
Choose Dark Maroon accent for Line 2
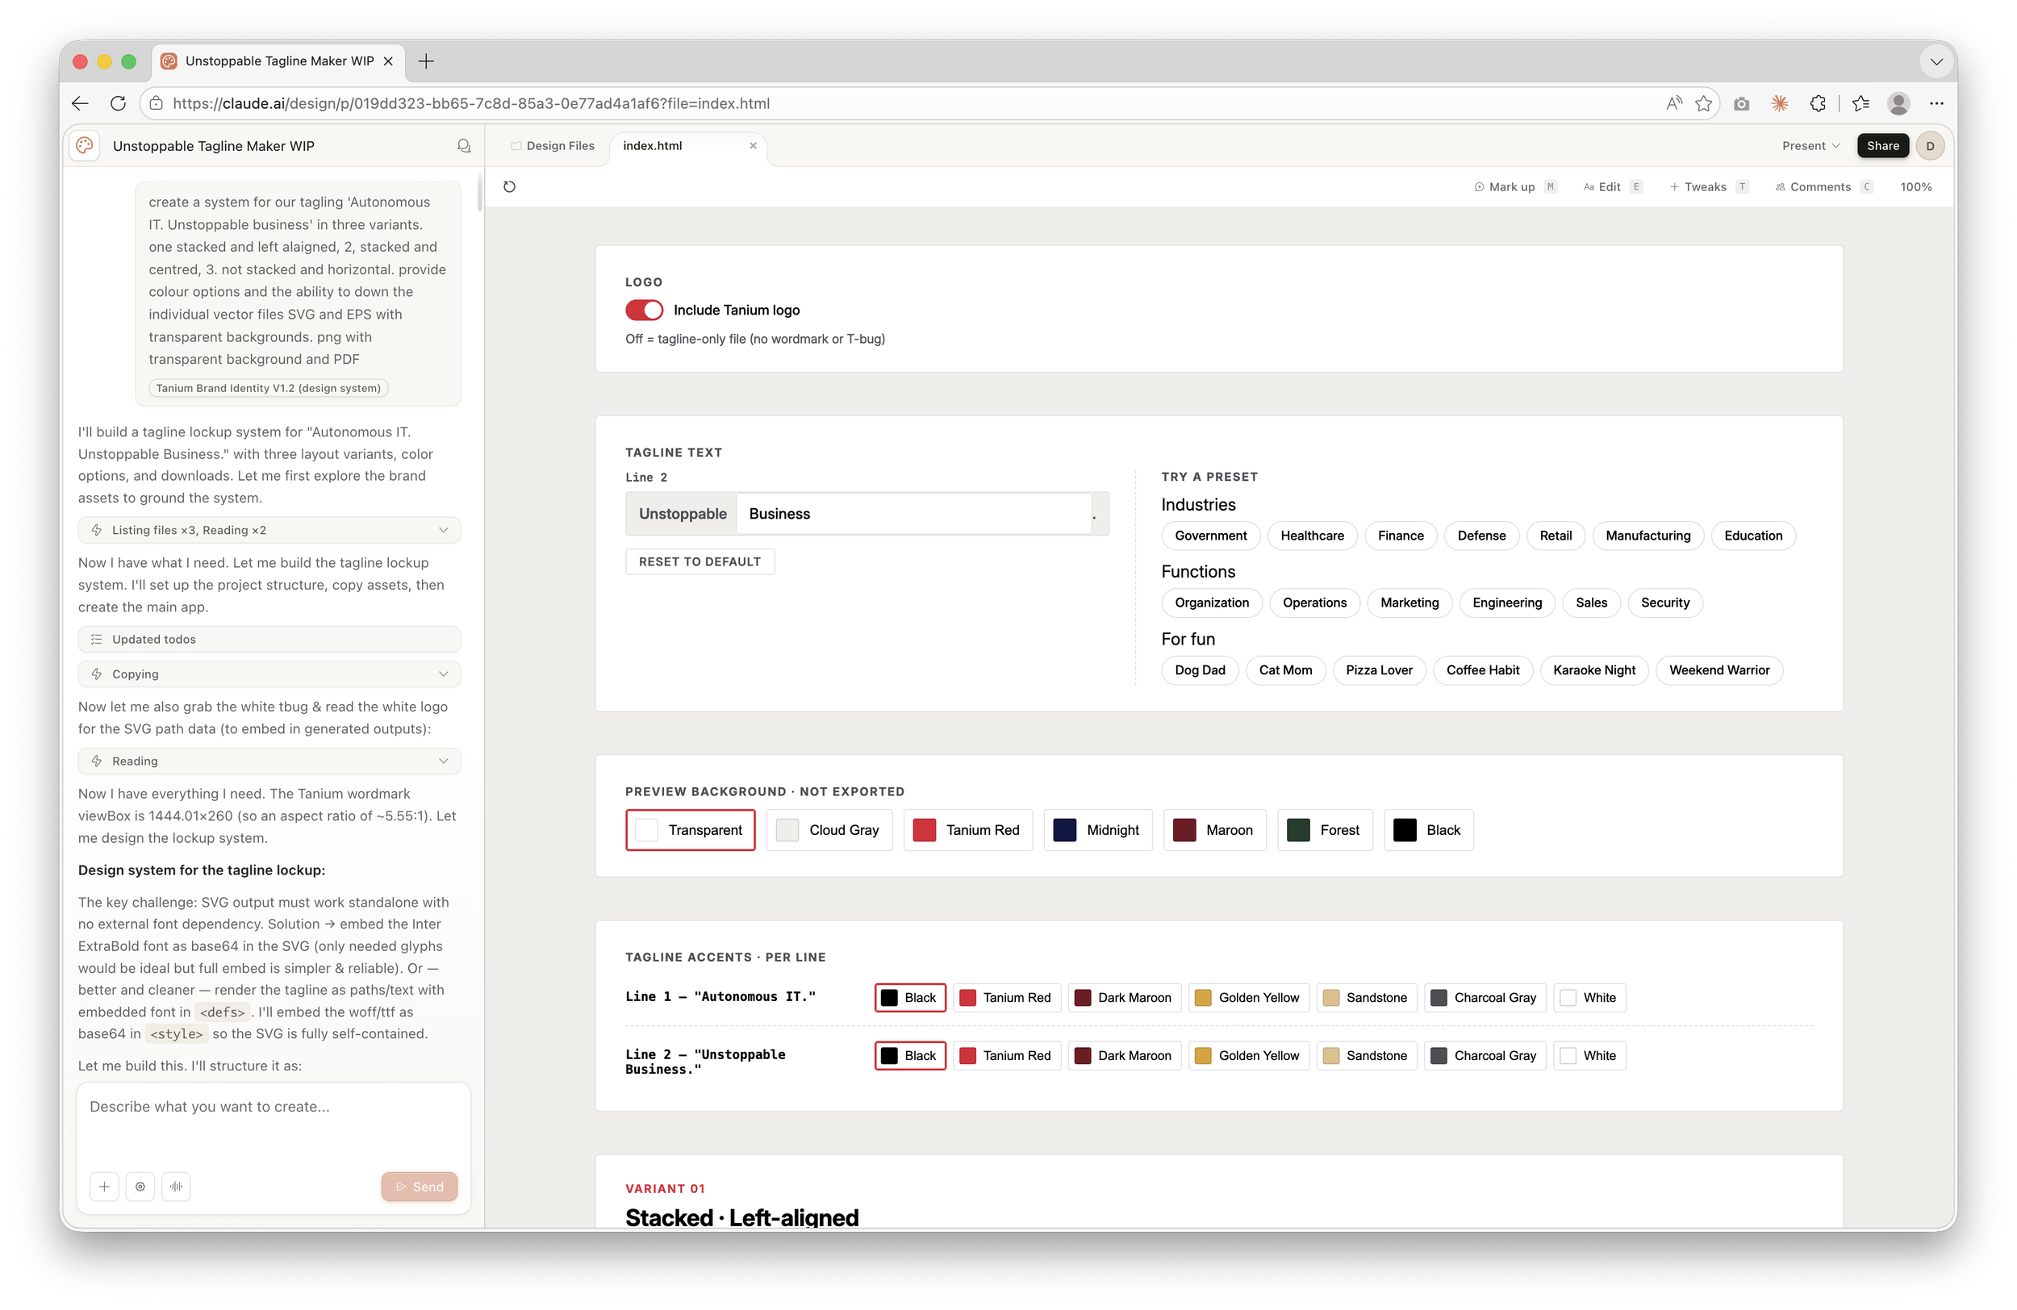pyautogui.click(x=1124, y=1055)
